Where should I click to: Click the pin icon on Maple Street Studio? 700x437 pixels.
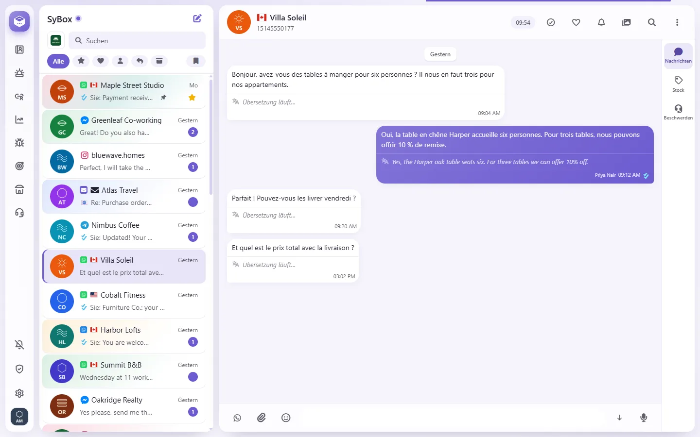[164, 98]
